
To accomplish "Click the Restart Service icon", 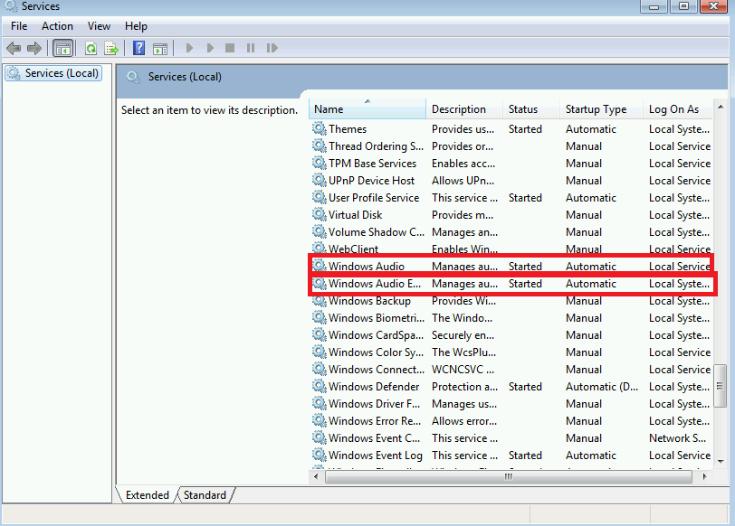I will 272,48.
